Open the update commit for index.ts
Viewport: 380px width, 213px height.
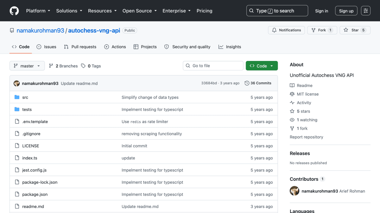(x=128, y=158)
